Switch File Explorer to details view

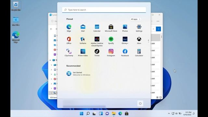(157, 97)
